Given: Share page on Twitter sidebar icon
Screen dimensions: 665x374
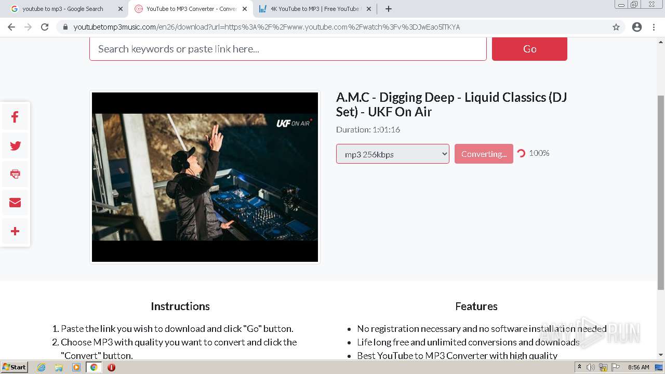Looking at the screenshot, I should (15, 146).
